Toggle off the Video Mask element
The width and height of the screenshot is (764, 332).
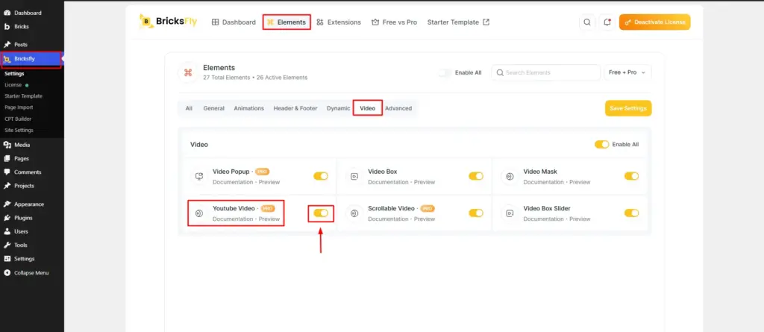[631, 176]
